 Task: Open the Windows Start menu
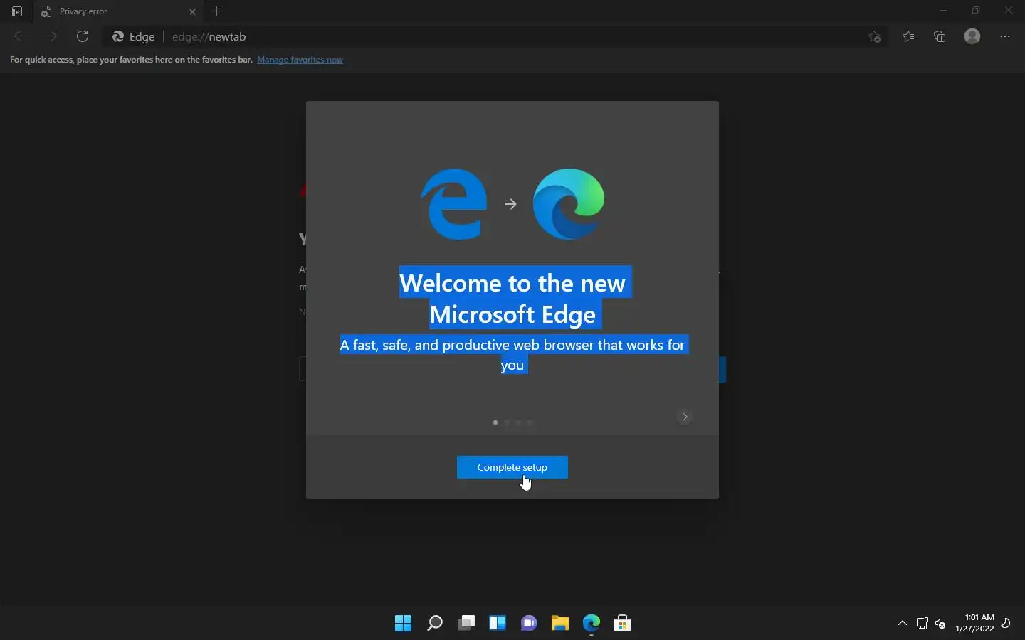(403, 623)
